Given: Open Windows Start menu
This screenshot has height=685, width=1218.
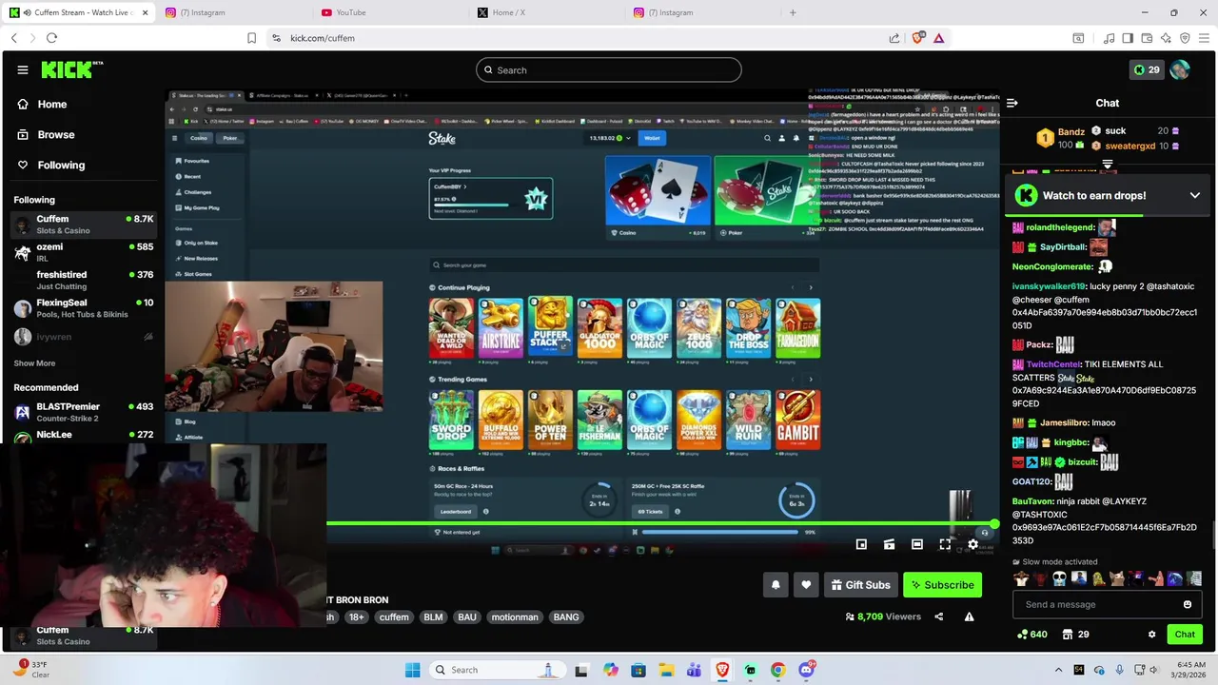Looking at the screenshot, I should click(412, 670).
